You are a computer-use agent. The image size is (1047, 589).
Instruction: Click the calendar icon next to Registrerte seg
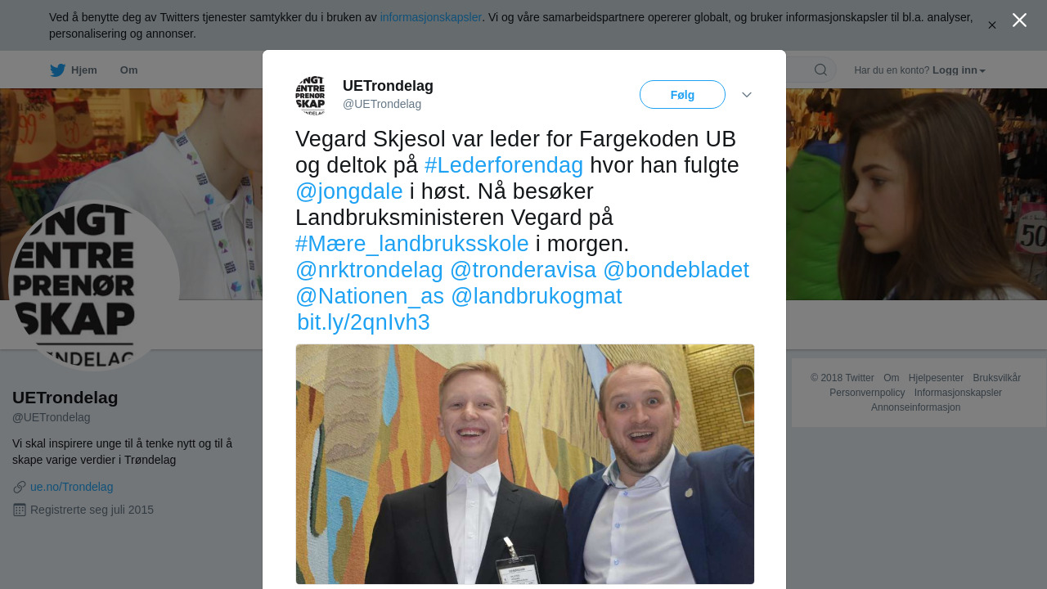(x=20, y=510)
